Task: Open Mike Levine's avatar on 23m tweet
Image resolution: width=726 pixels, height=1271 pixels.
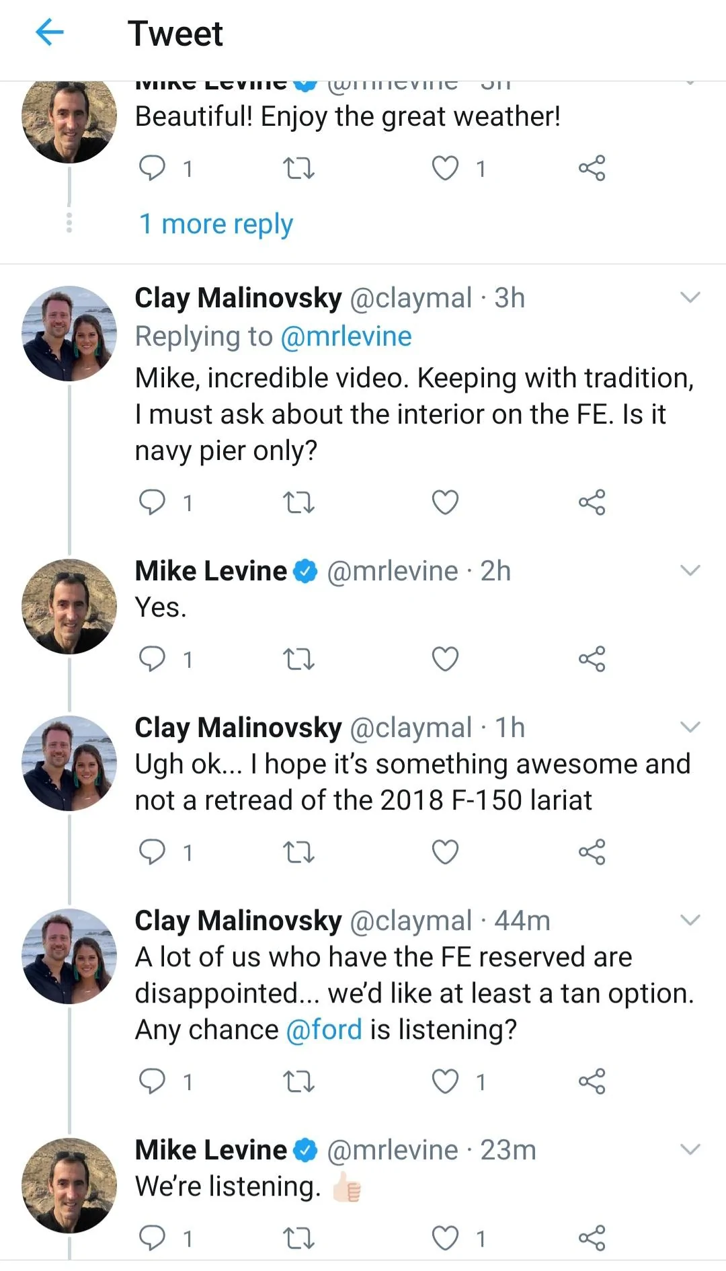Action: click(x=69, y=1185)
